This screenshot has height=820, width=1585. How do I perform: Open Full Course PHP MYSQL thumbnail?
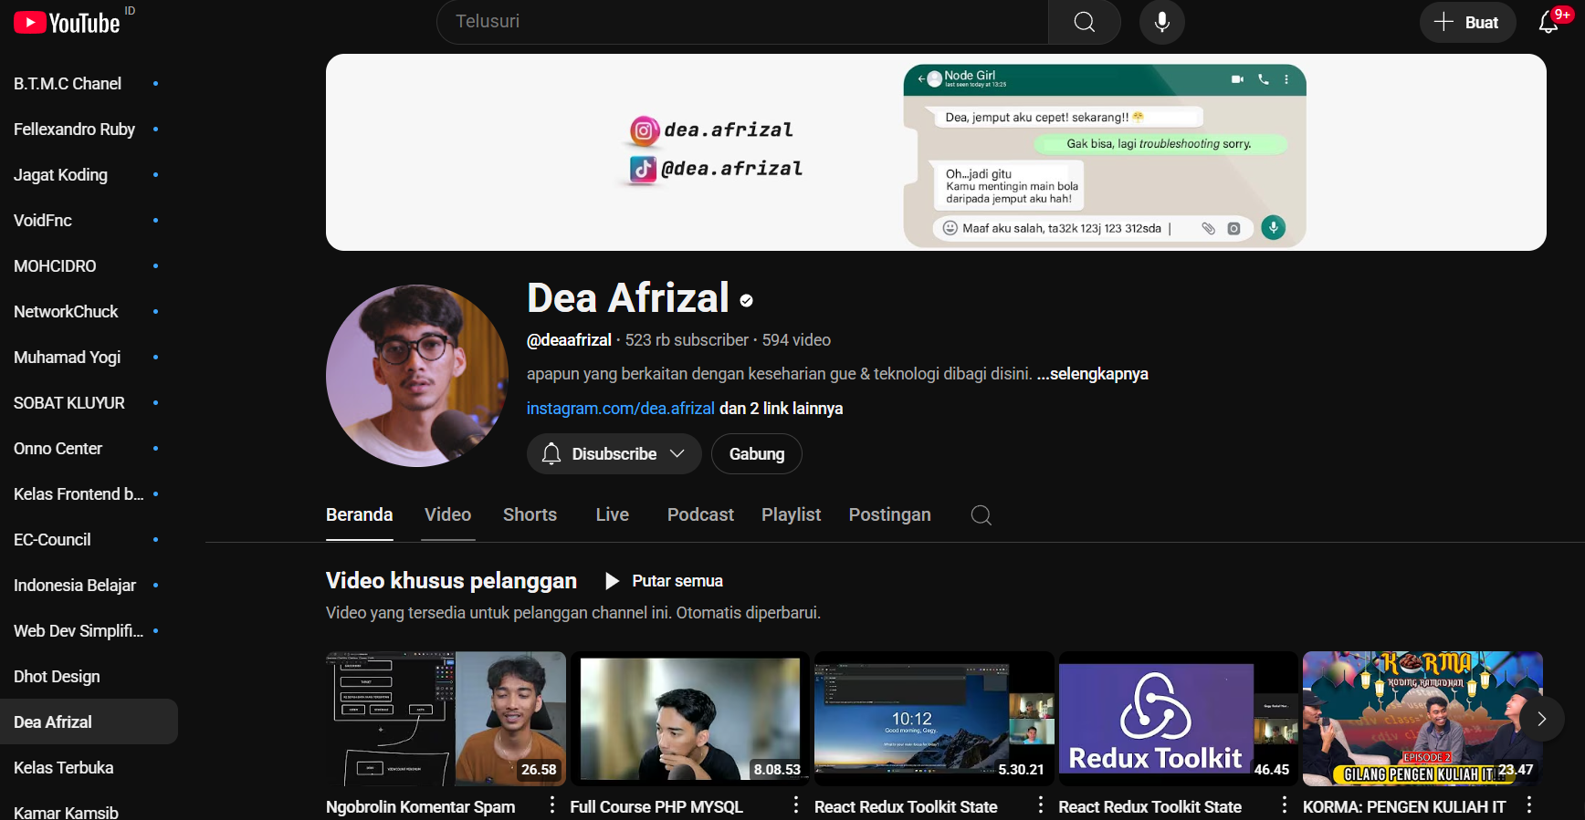[689, 719]
